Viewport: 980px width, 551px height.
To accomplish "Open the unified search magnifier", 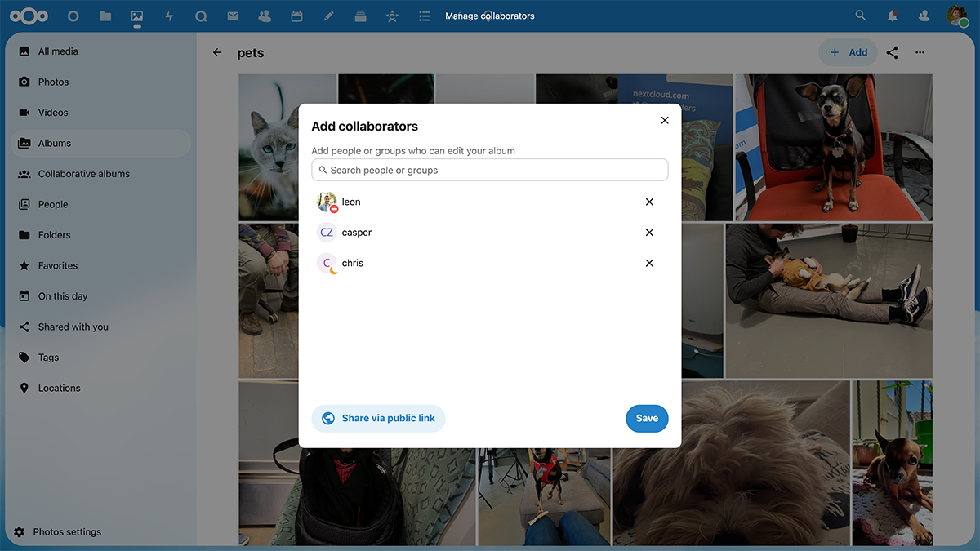I will point(860,16).
